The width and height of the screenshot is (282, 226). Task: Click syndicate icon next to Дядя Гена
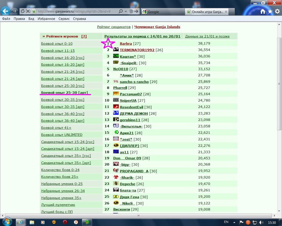tap(116, 197)
